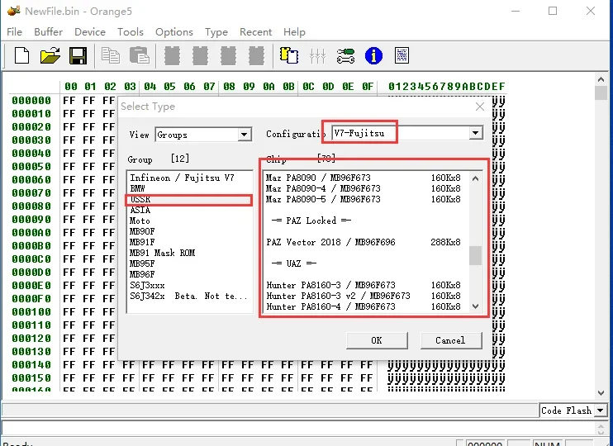Select the Infineon / Fujitsu V7 group
The height and width of the screenshot is (446, 613).
click(190, 178)
